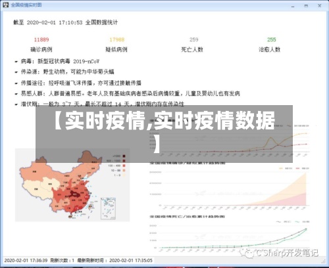Click the death count 259
This screenshot has height=268, width=329.
pos(194,39)
